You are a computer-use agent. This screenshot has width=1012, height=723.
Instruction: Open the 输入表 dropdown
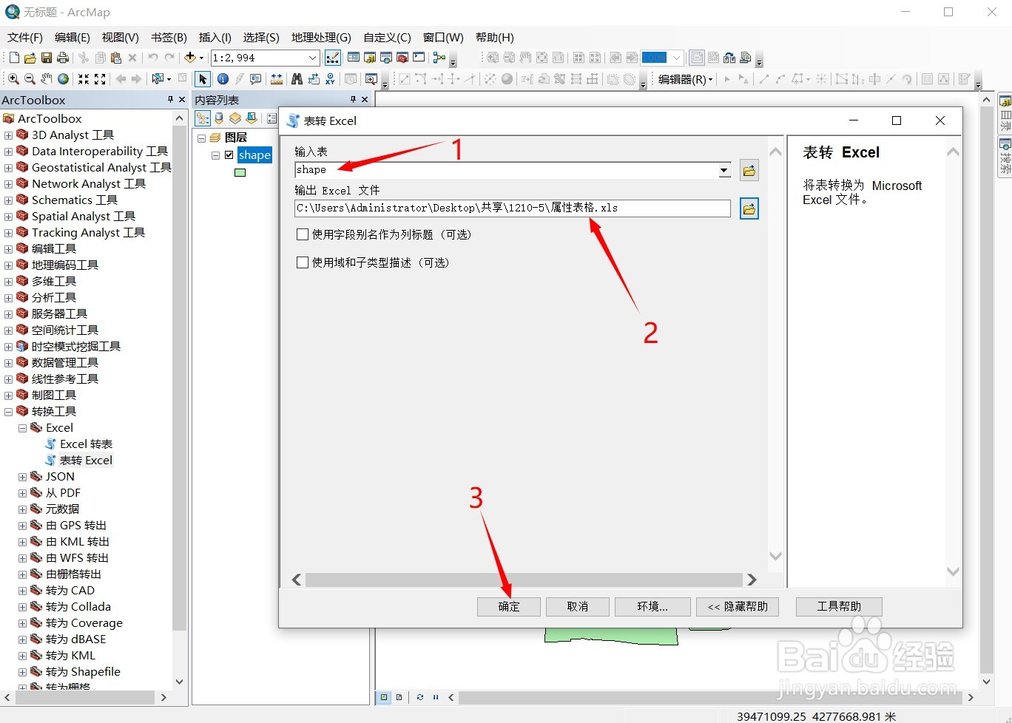723,170
